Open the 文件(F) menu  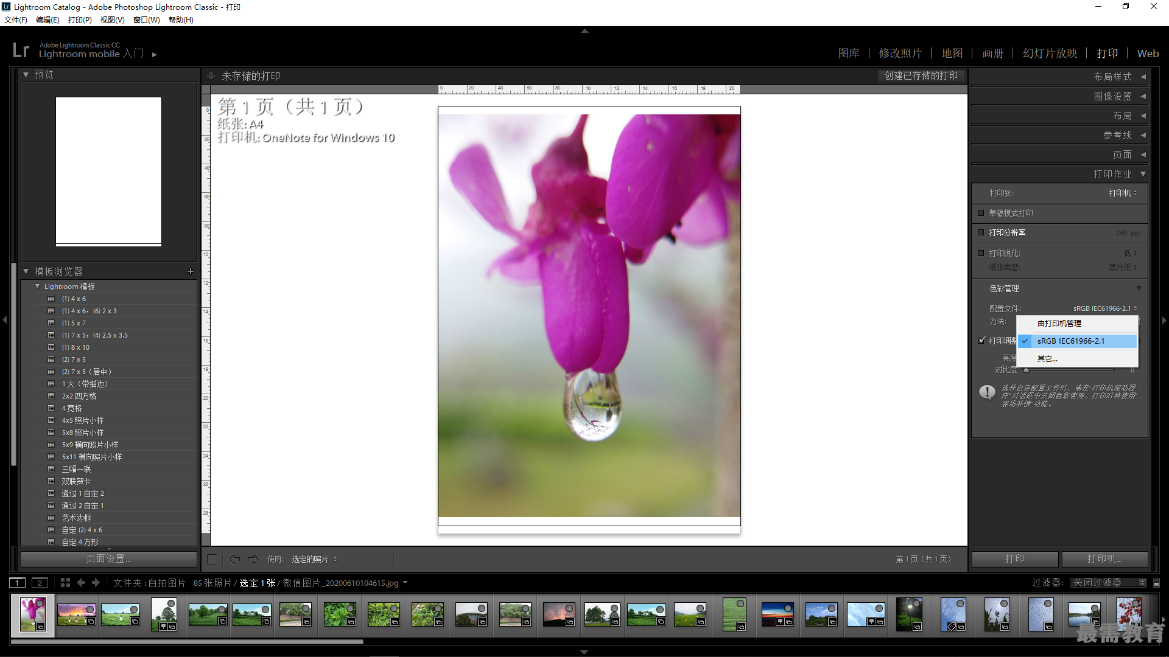(16, 20)
